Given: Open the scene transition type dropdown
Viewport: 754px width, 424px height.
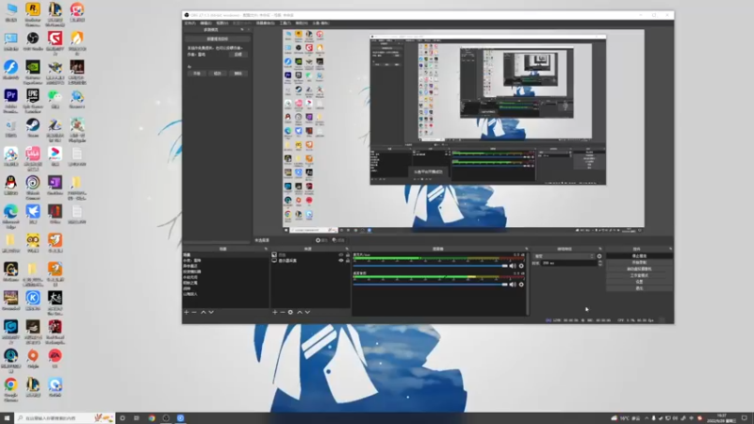Looking at the screenshot, I should click(564, 256).
